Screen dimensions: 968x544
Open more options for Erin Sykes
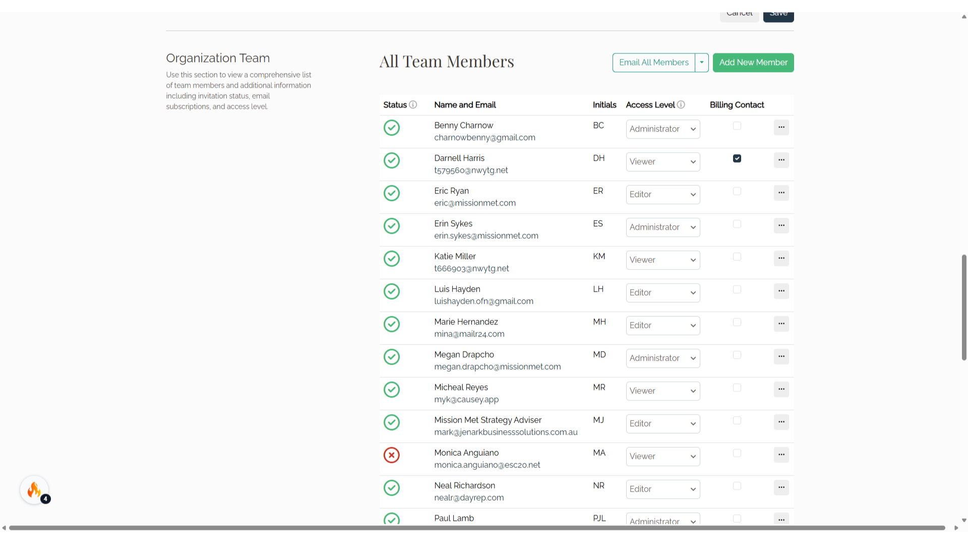click(781, 226)
